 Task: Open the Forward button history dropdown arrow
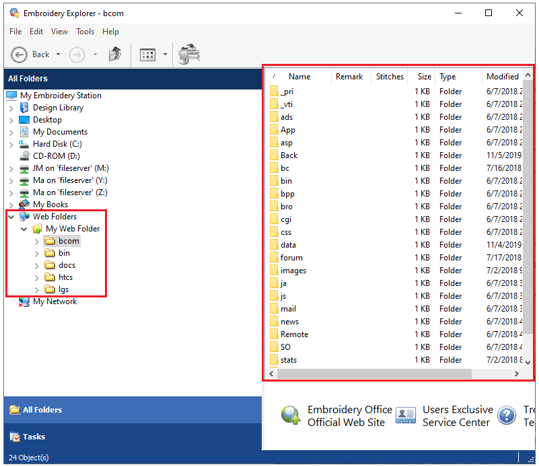point(96,55)
